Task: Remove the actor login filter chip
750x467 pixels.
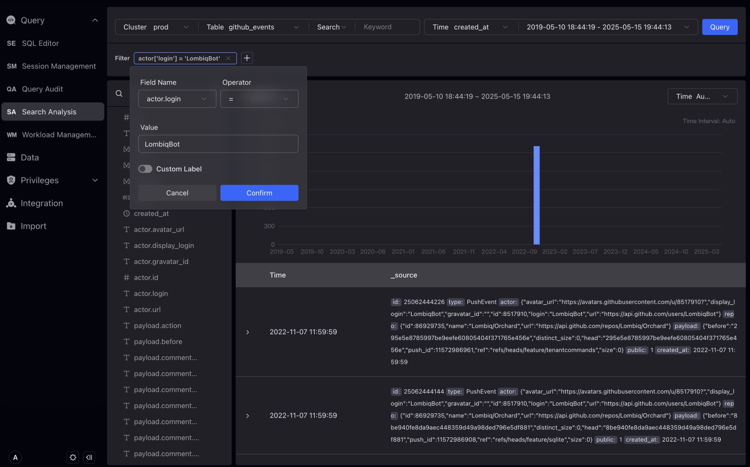Action: coord(228,58)
